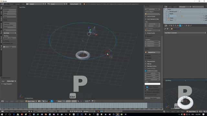Open the Global transform orientation dropdown
Screen dimensions: 207x116
point(61,101)
